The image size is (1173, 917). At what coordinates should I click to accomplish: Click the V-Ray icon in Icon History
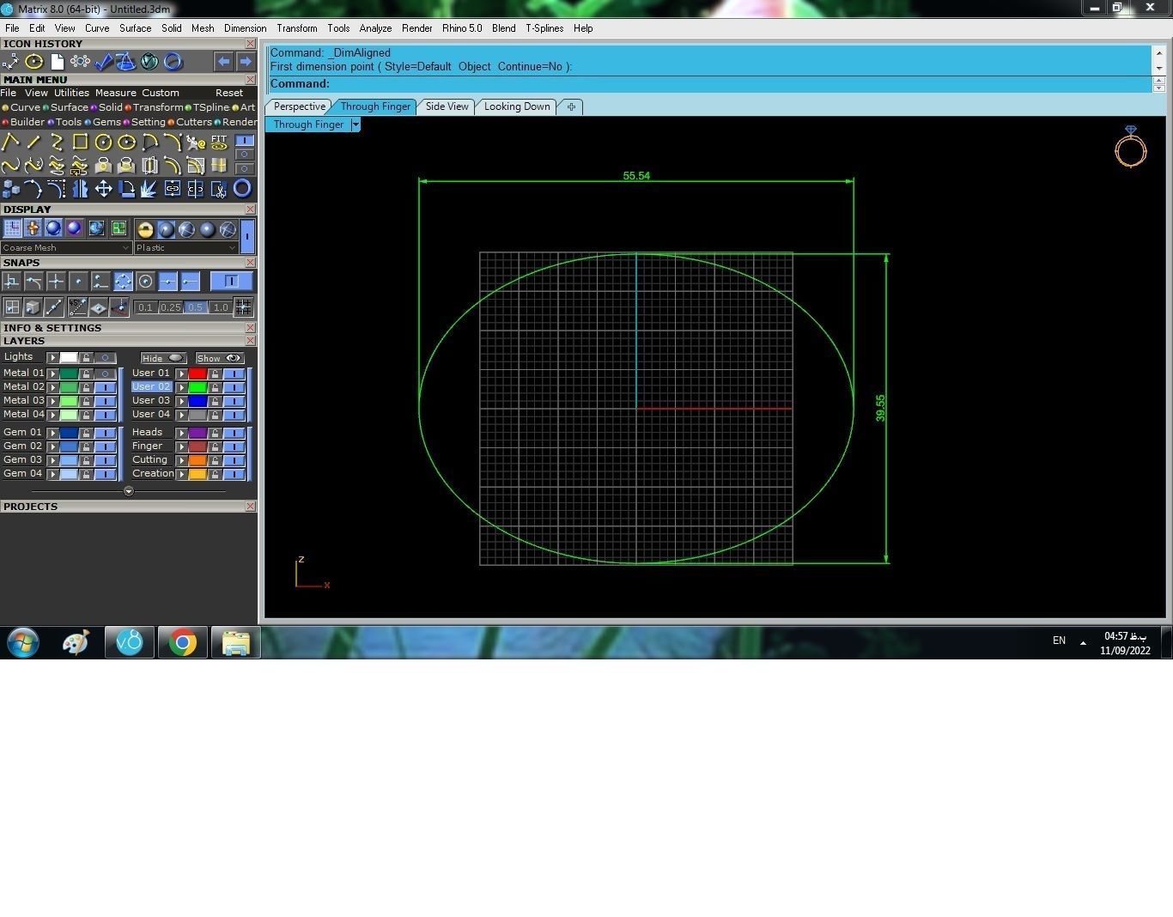pyautogui.click(x=149, y=62)
